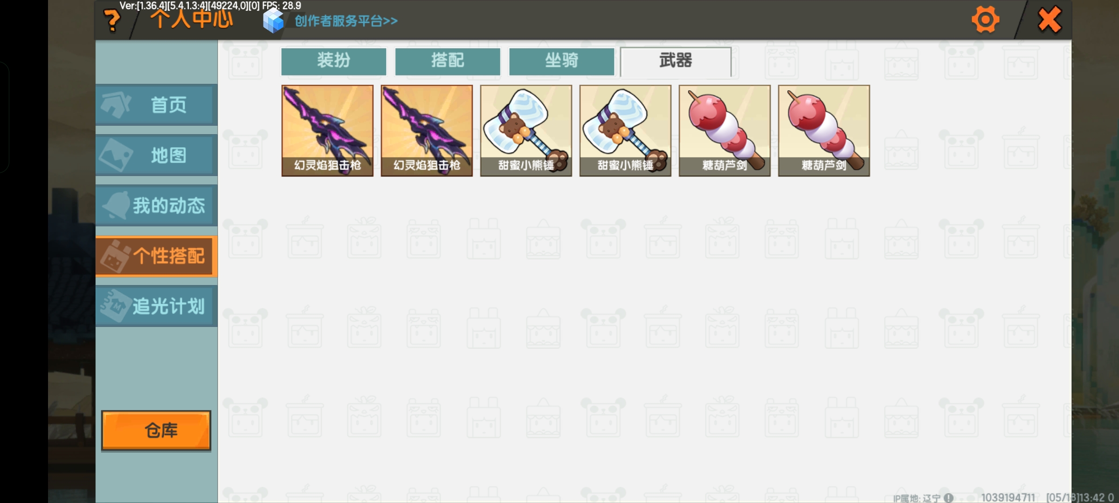Go to 首页 in the sidebar
Viewport: 1119px width, 503px height.
(x=156, y=105)
